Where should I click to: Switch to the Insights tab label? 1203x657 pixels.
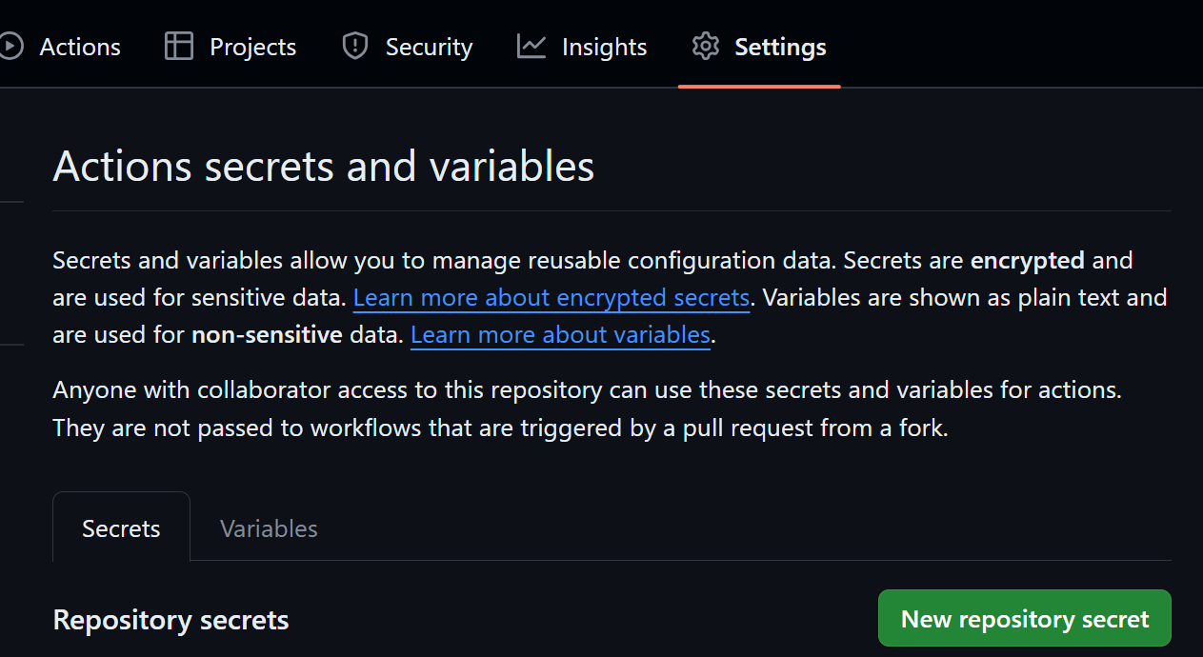click(x=604, y=47)
